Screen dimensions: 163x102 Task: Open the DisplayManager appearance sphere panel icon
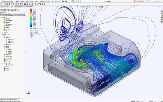15,10
